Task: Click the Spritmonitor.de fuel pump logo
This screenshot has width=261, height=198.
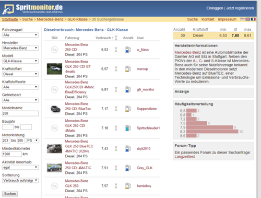Action: [x=8, y=9]
